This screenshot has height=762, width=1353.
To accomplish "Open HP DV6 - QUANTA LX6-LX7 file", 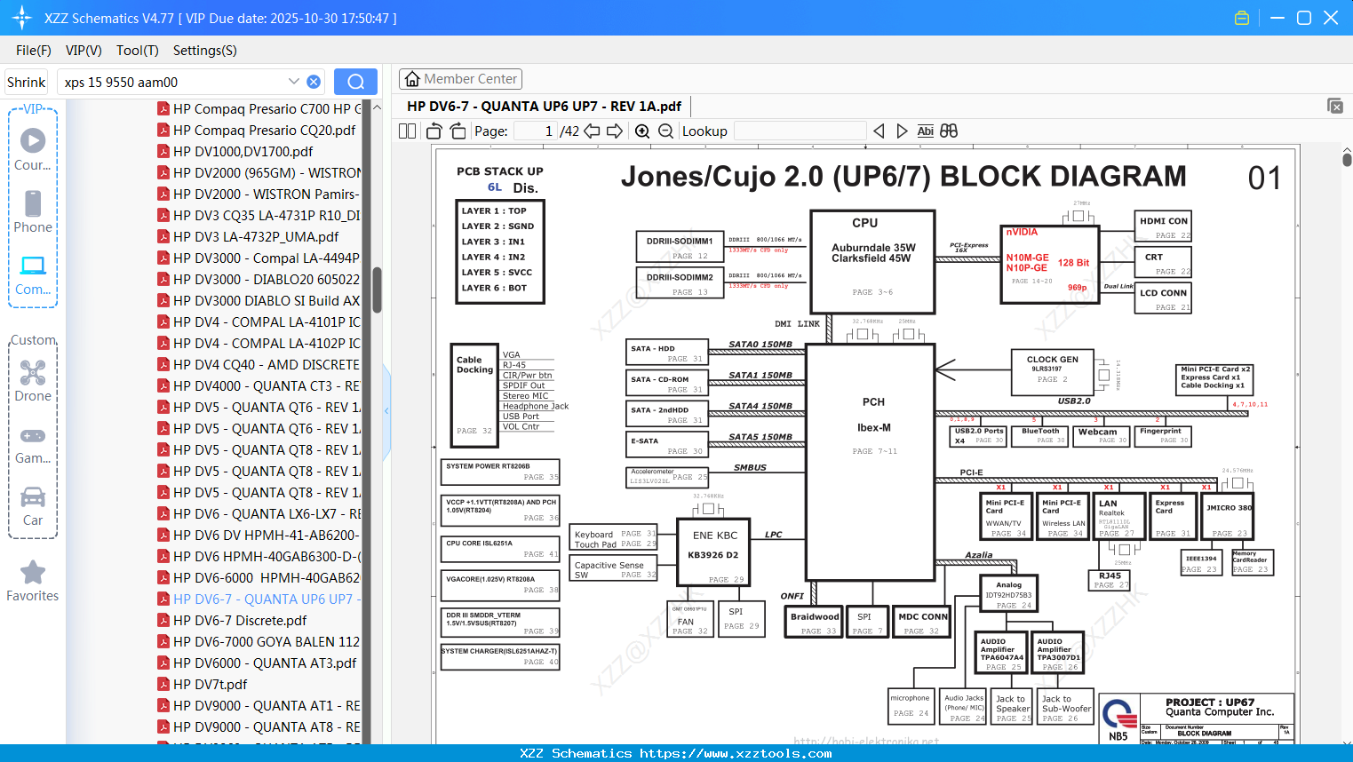I will point(259,513).
